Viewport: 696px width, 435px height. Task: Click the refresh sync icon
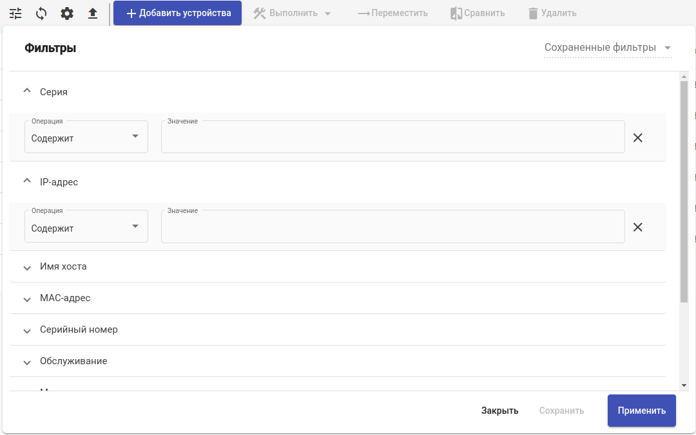pos(41,13)
